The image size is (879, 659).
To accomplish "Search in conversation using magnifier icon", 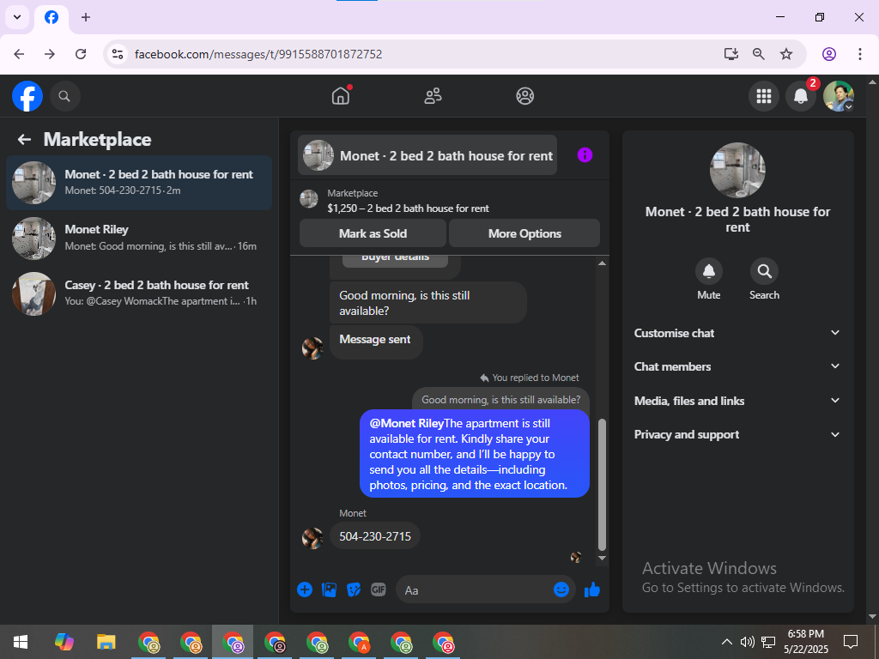I will 764,271.
